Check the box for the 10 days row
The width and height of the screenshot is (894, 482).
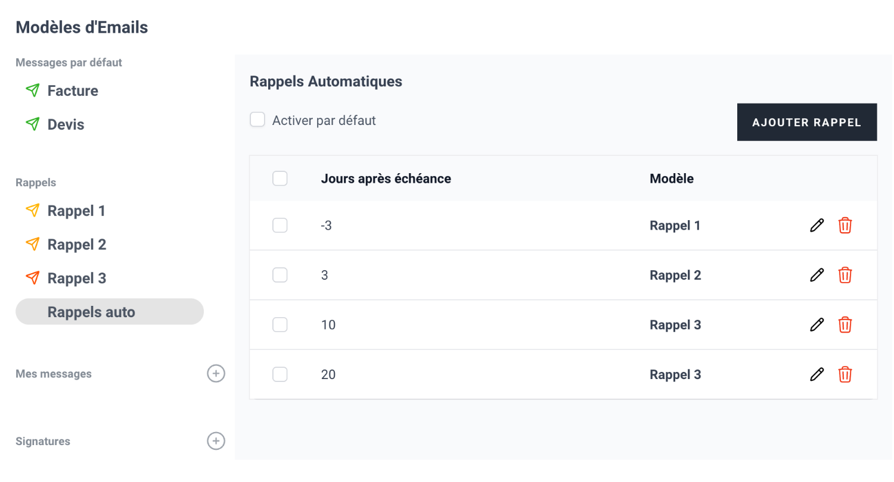(280, 325)
